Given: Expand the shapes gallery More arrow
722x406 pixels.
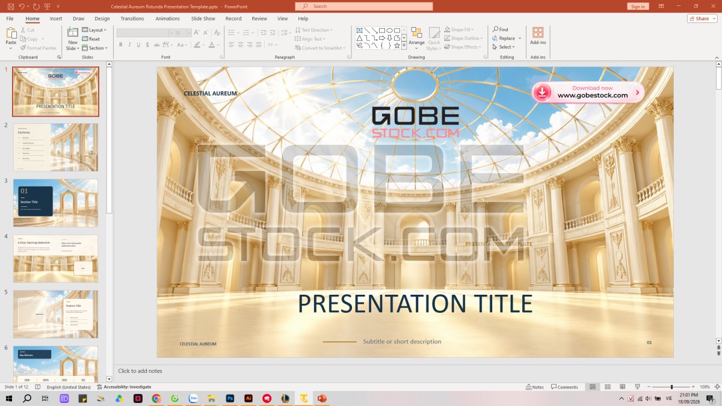Looking at the screenshot, I should click(x=404, y=45).
